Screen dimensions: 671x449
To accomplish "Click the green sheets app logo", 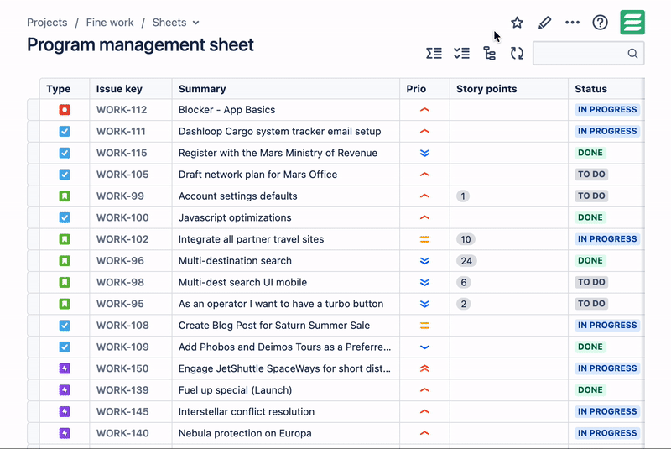I will coord(632,23).
